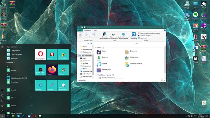The height and width of the screenshot is (118, 210).
Task: Select Этот компьютер in the navigation pane
Action: [x=86, y=56]
